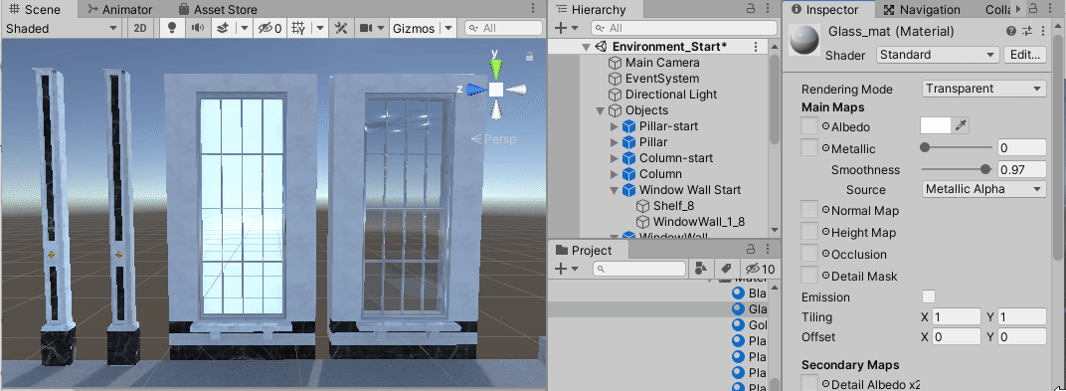
Task: Click the Scene view search field
Action: (x=504, y=28)
